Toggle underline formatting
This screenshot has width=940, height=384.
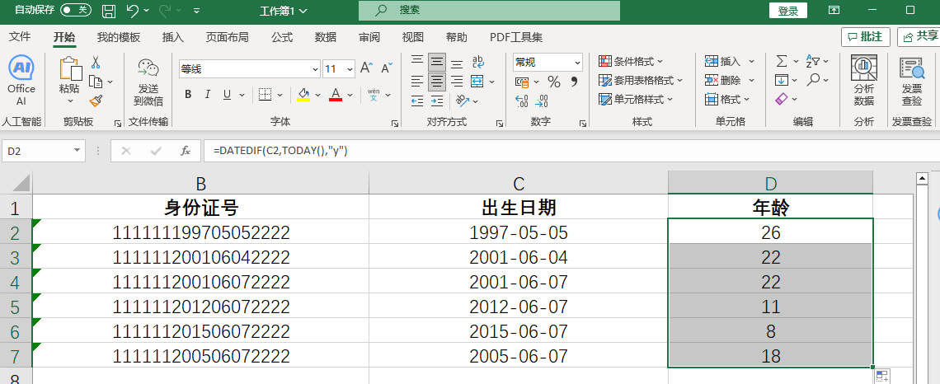[x=227, y=95]
